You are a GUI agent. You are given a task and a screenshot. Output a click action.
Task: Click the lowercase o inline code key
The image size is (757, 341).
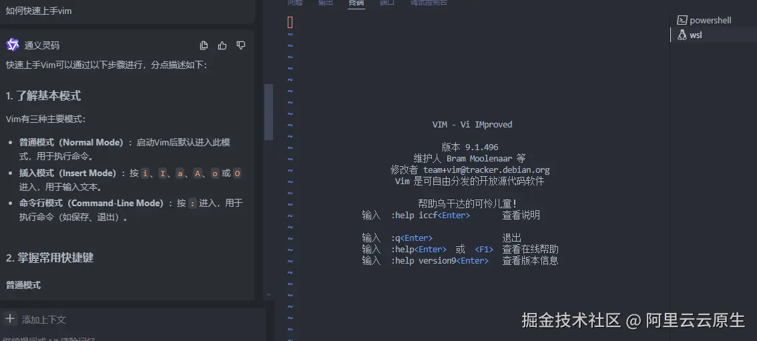[215, 173]
